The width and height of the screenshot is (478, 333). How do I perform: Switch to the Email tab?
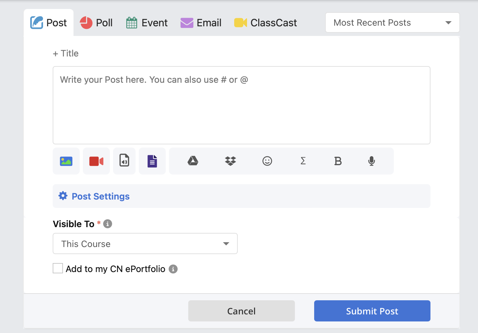(201, 22)
